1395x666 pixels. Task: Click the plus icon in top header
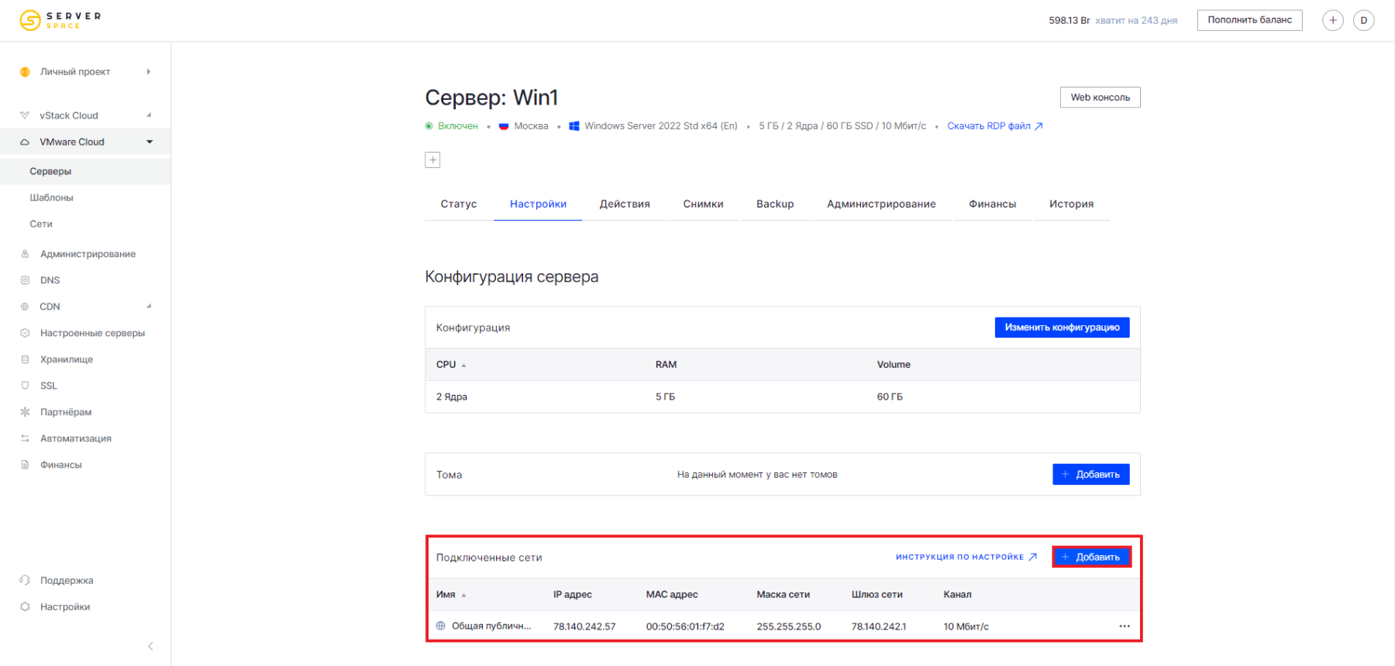point(1332,20)
